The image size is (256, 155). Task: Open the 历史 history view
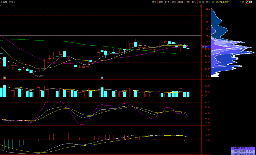pos(167,2)
